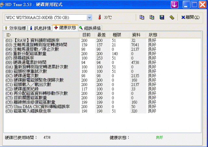
Task: Click the second copy screenshot toolbar icon
Action: [x=152, y=17]
